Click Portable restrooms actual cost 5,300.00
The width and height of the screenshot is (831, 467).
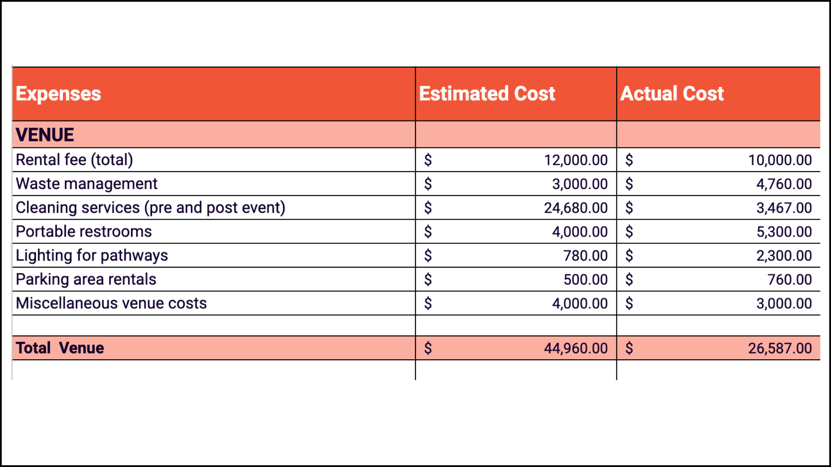coord(783,232)
